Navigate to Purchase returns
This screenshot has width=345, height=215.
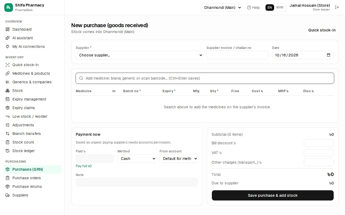click(x=32, y=187)
